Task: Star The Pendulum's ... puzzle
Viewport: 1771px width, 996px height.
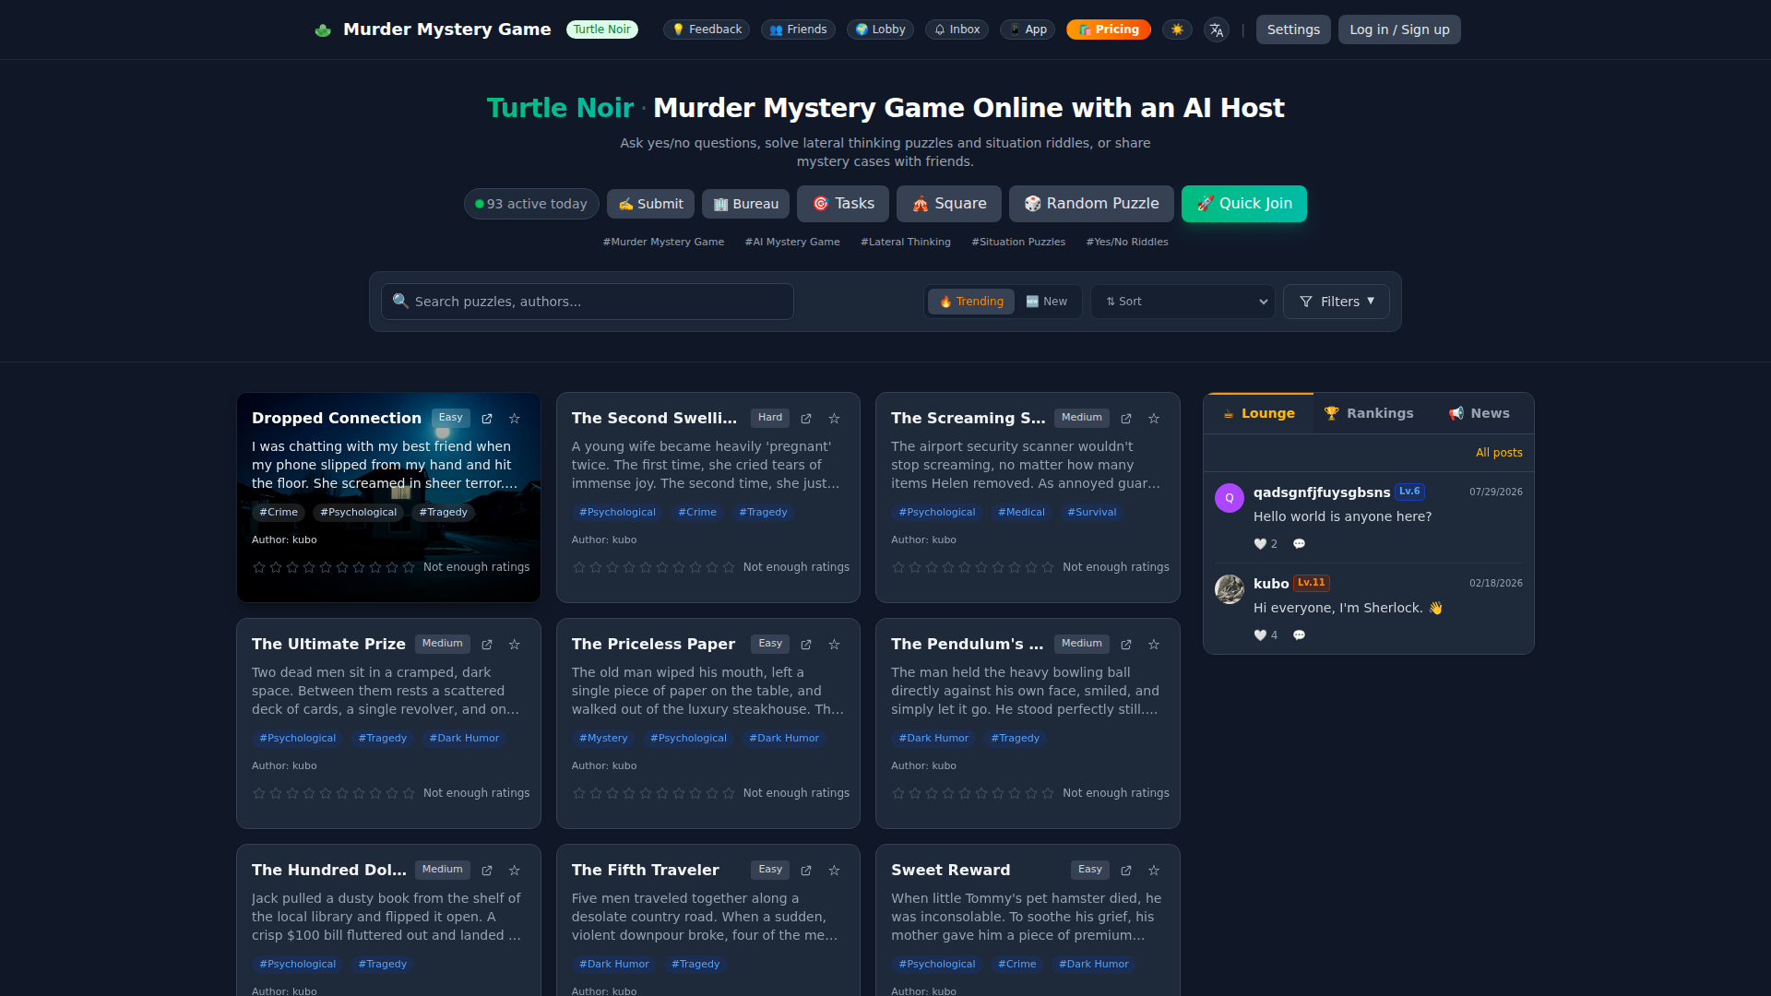Action: pos(1154,645)
